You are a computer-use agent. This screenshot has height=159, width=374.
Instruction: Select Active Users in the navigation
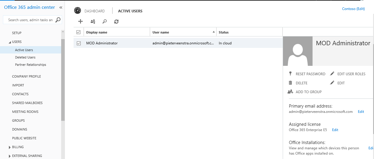24,50
